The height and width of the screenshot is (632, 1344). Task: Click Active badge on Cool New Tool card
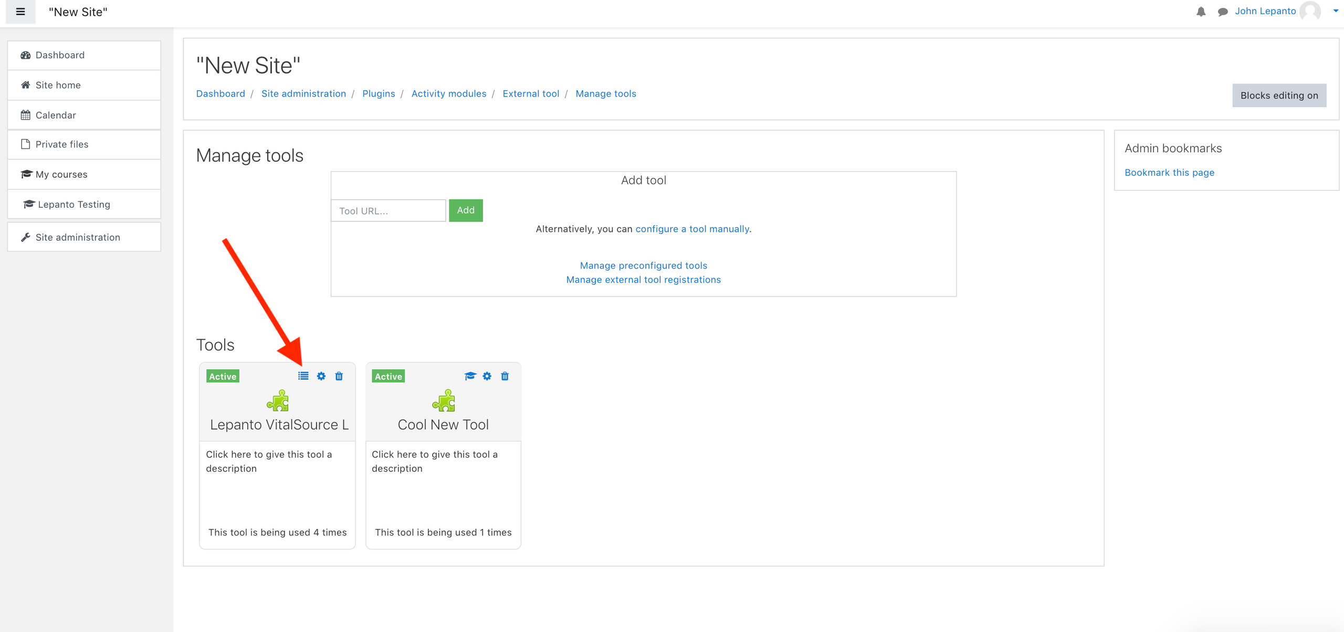(388, 376)
